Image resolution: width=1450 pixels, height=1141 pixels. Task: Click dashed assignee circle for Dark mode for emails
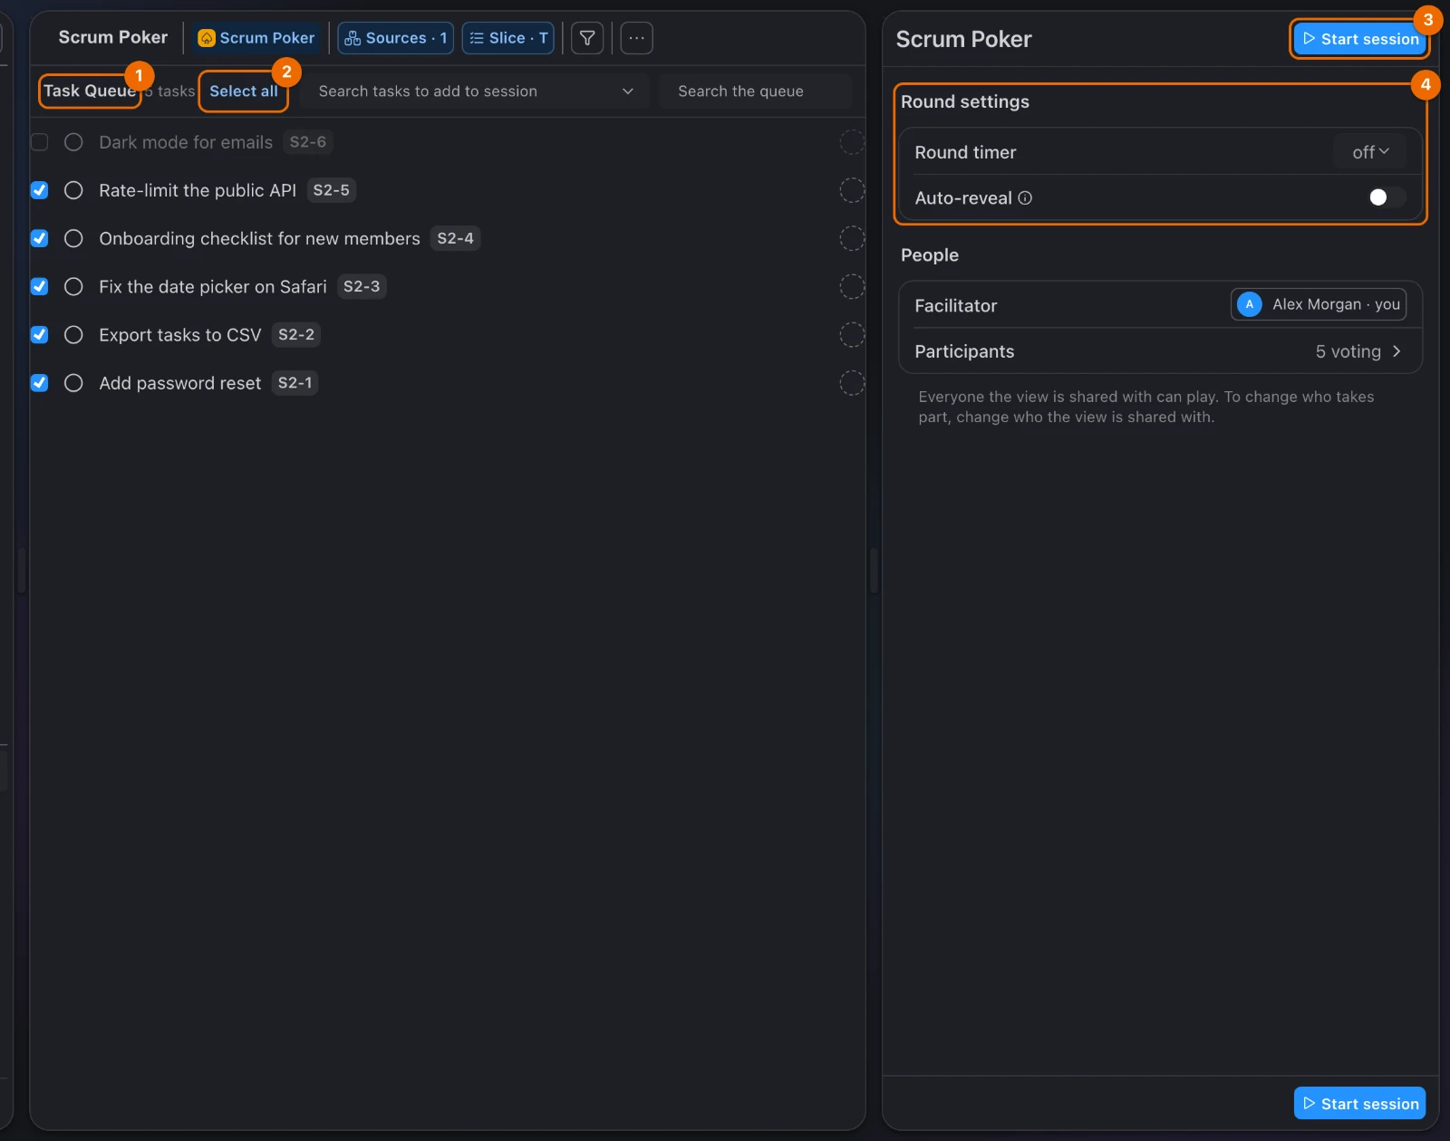pyautogui.click(x=852, y=142)
